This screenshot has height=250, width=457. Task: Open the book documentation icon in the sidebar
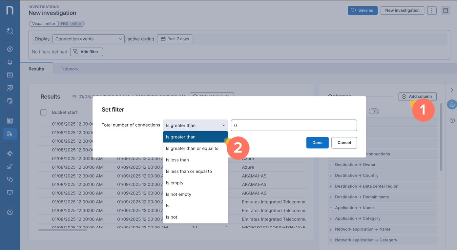click(10, 193)
